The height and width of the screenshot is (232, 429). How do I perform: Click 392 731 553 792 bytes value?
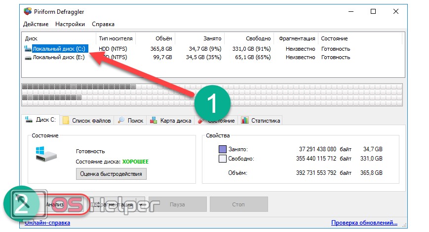[316, 173]
